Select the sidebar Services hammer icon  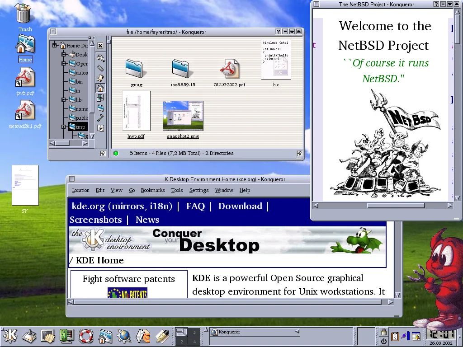tap(100, 118)
